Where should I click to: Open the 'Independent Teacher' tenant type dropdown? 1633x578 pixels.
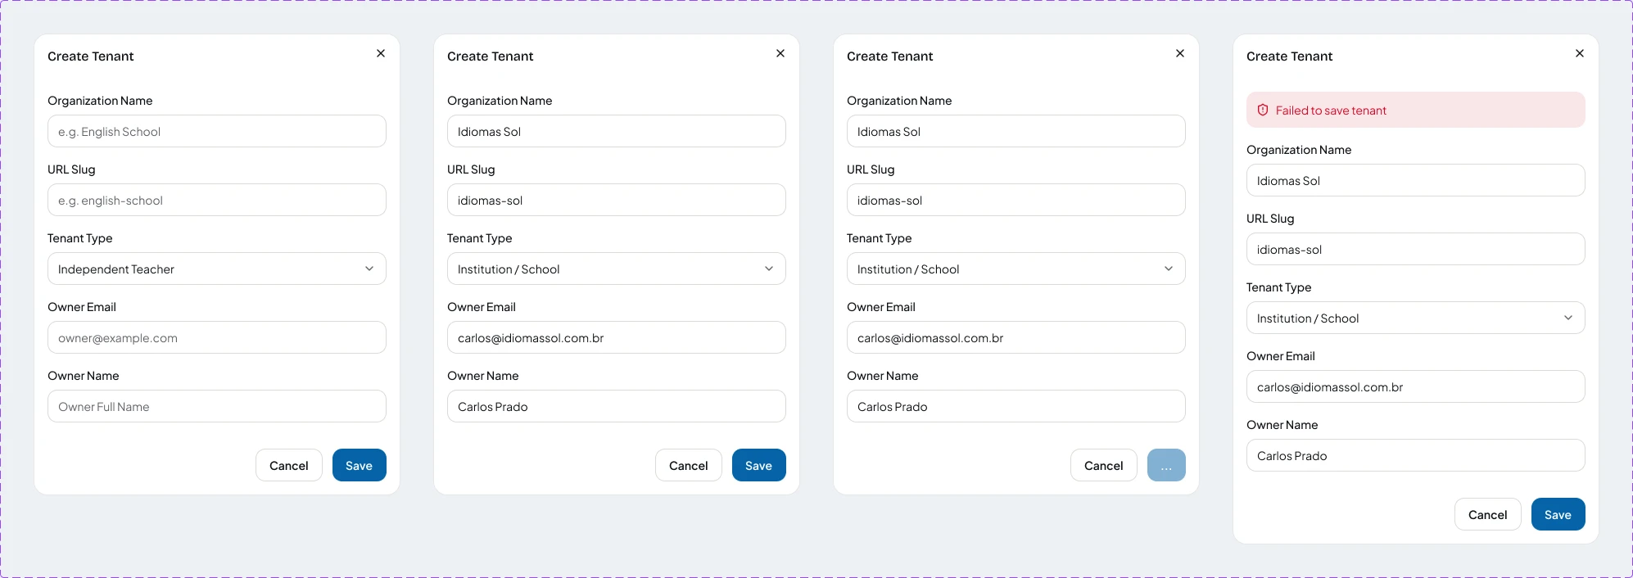click(217, 269)
